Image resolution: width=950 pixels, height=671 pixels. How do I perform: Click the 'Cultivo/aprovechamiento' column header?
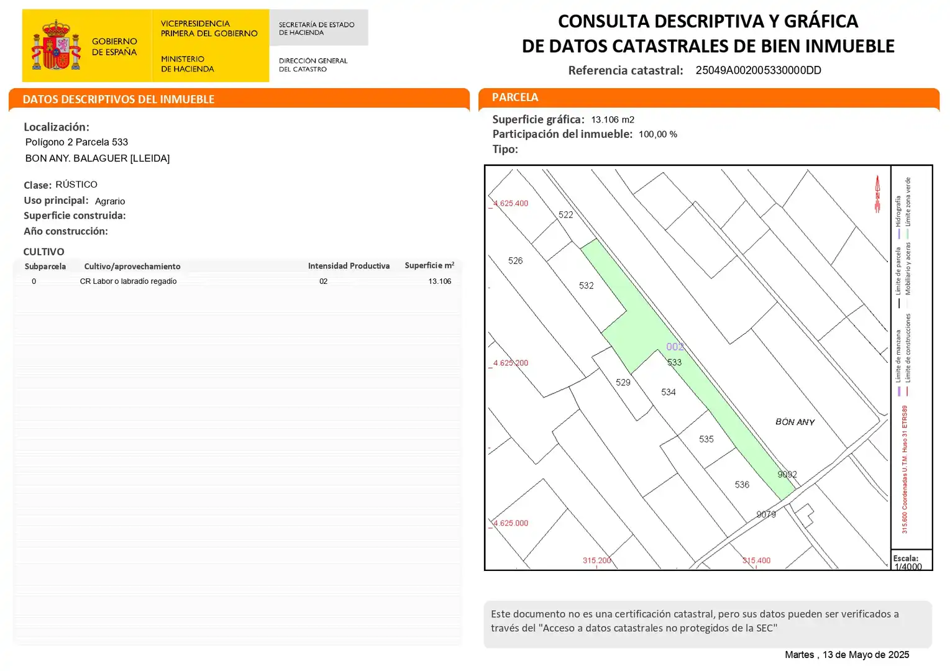[x=132, y=267]
